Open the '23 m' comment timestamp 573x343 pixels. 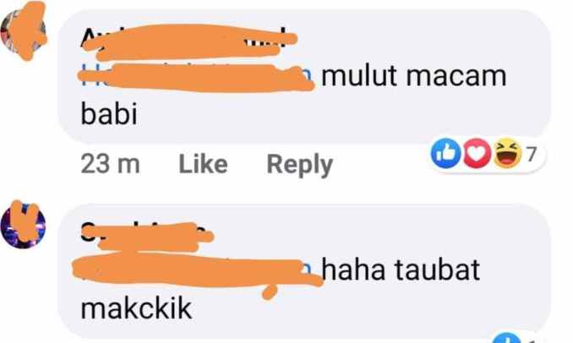pos(110,164)
